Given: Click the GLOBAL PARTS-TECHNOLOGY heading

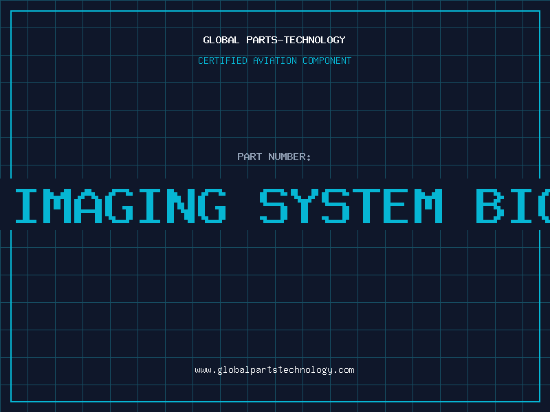Looking at the screenshot, I should (274, 40).
